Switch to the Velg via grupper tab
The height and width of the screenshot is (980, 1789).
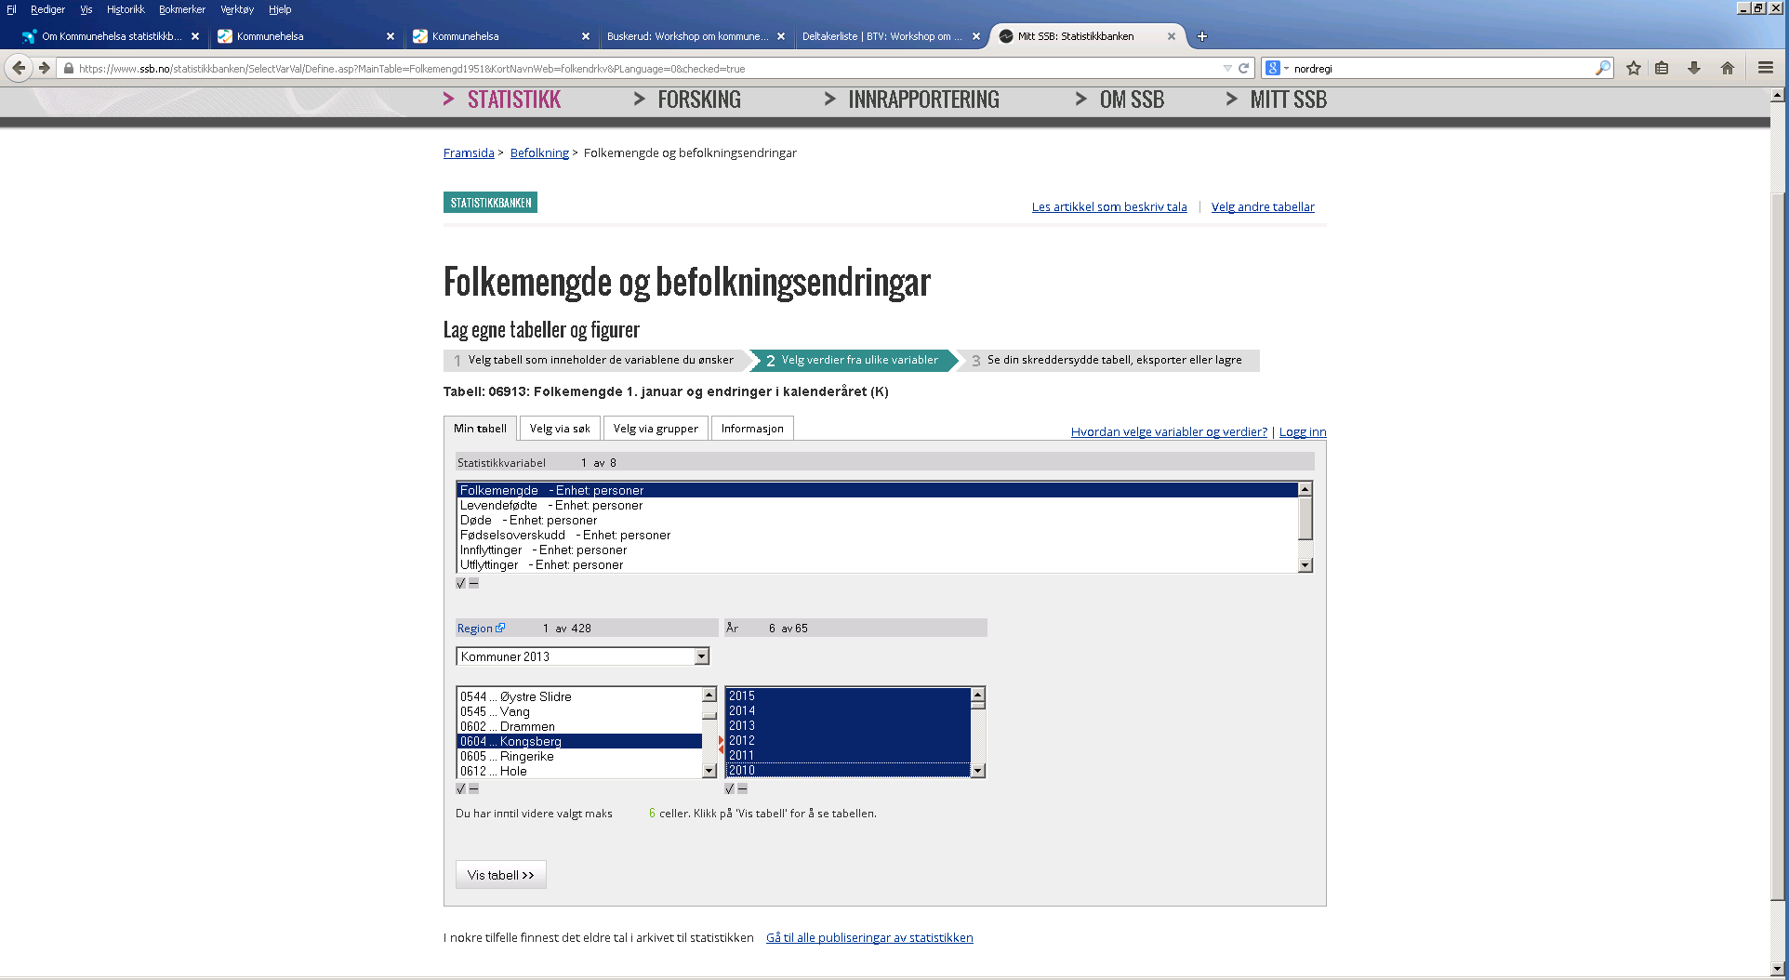pos(656,429)
